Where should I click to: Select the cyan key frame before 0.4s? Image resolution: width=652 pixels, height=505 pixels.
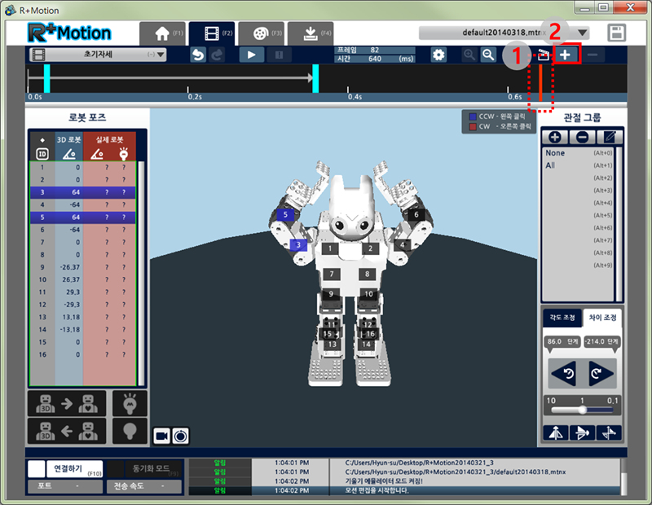(x=315, y=78)
